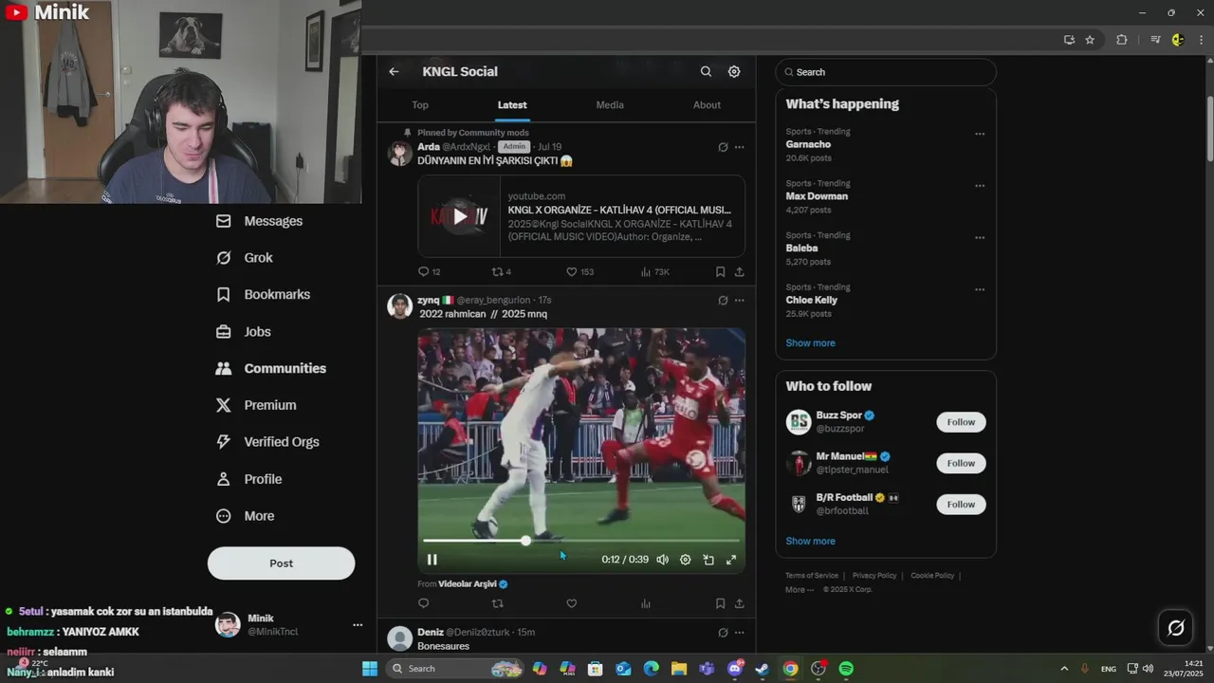Open Steam from the taskbar

[762, 669]
